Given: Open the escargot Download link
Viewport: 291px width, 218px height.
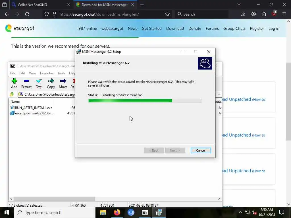Looking at the screenshot, I should 175,29.
